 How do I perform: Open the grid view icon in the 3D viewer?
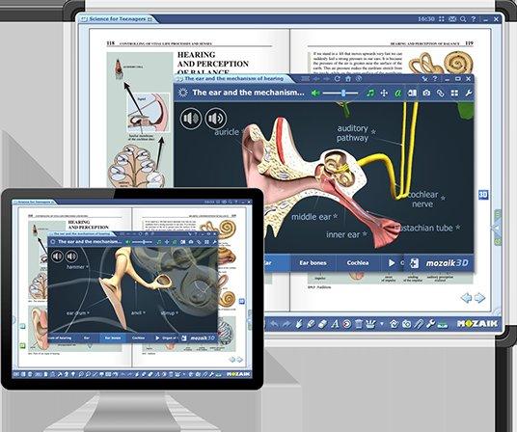click(454, 94)
